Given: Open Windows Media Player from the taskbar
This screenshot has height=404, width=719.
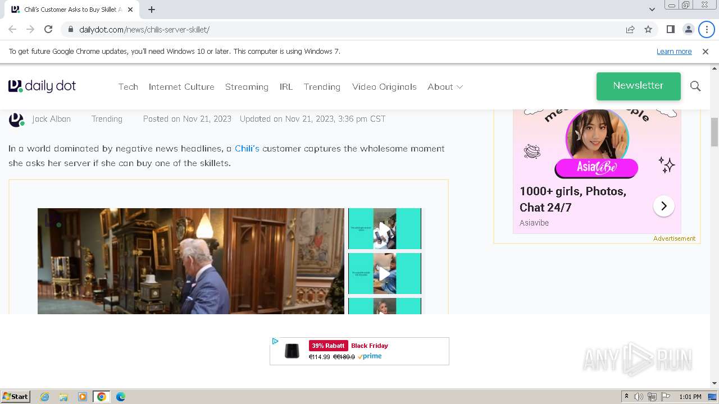Looking at the screenshot, I should 83,397.
